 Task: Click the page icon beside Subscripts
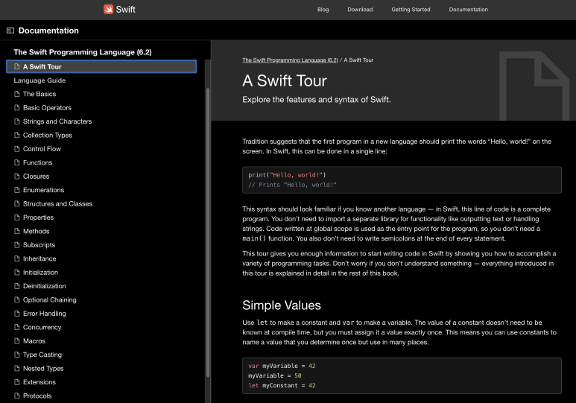tap(16, 244)
